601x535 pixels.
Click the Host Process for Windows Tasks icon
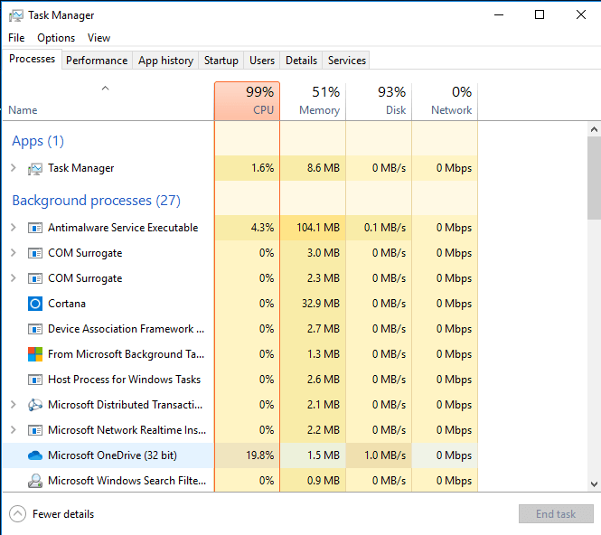[x=35, y=380]
